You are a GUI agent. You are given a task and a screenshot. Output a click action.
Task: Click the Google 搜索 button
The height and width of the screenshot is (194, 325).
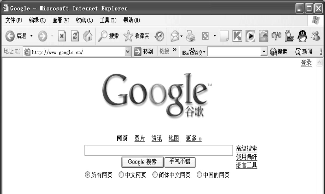coord(143,162)
